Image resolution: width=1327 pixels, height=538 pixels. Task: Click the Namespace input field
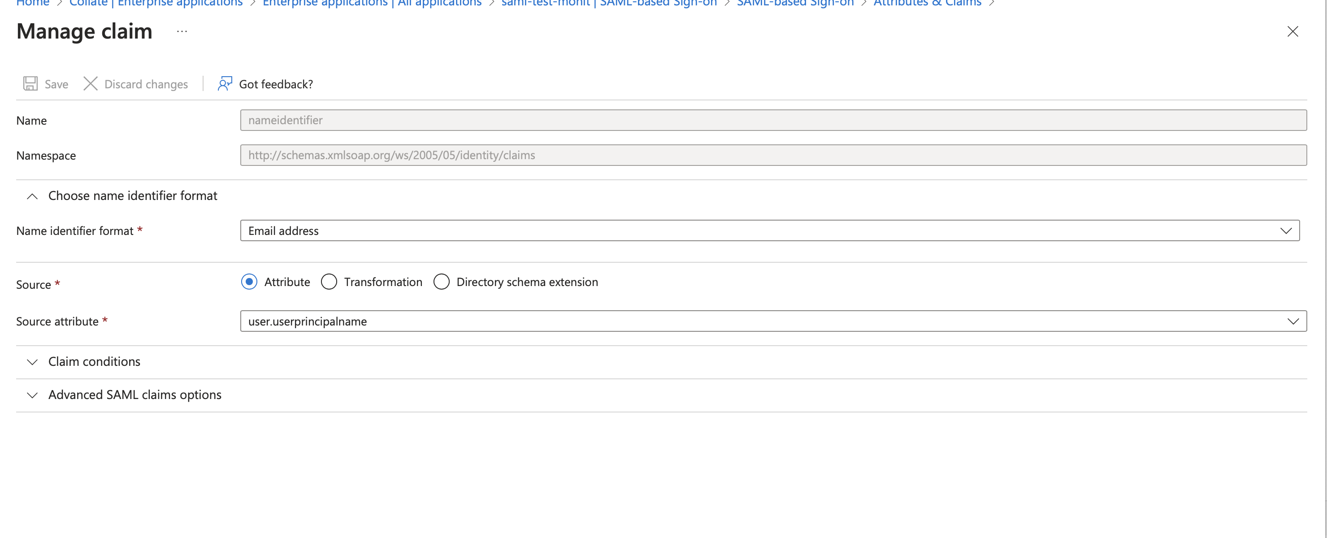(x=772, y=155)
